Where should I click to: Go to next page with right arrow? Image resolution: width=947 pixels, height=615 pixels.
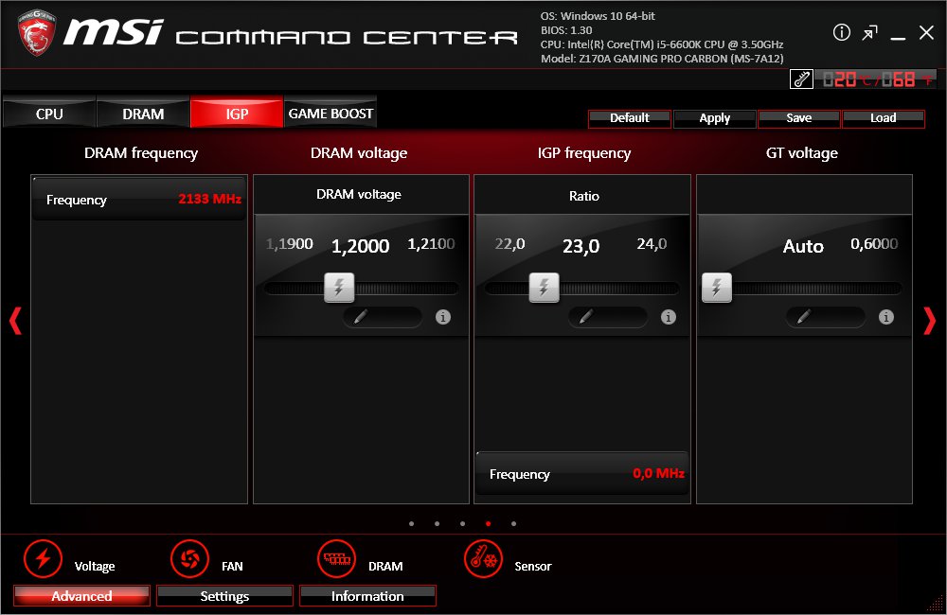tap(930, 321)
